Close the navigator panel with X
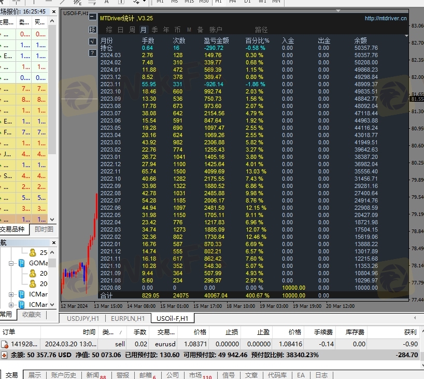This screenshot has height=379, width=424. [x=54, y=242]
